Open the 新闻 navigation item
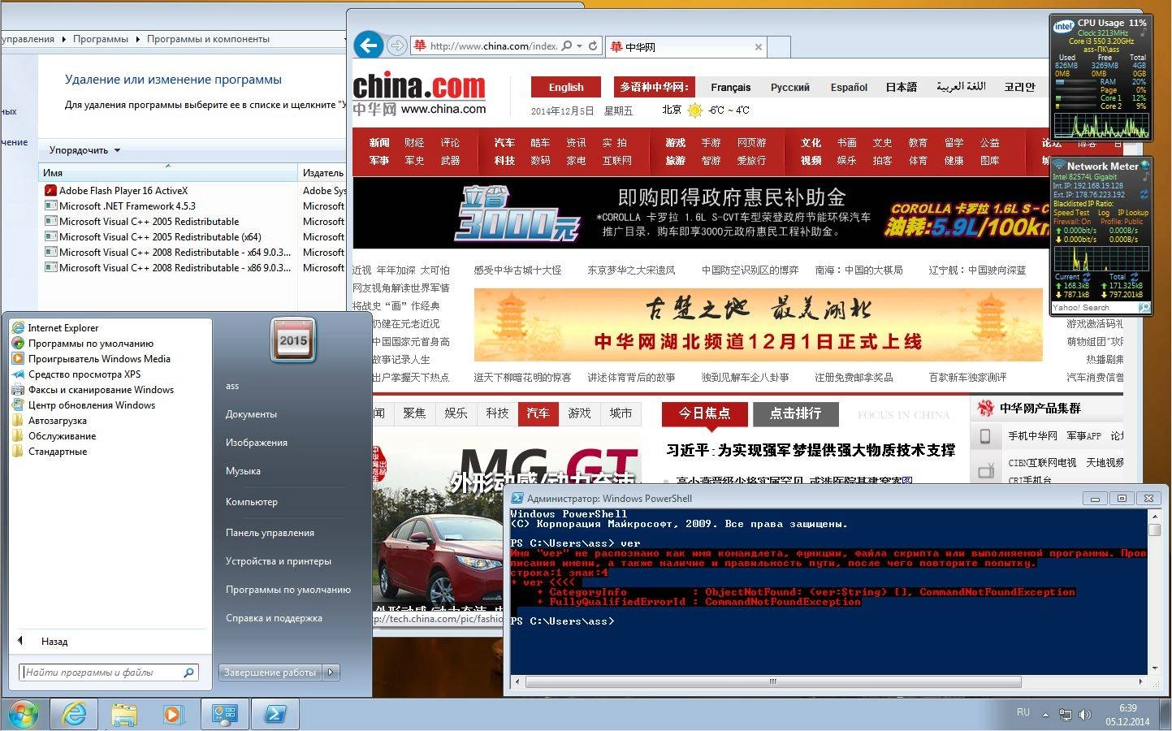This screenshot has width=1172, height=731. 379,143
